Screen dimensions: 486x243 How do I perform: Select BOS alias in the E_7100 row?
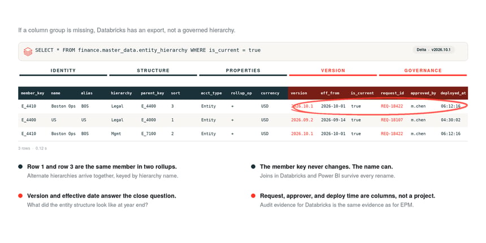[x=85, y=134]
